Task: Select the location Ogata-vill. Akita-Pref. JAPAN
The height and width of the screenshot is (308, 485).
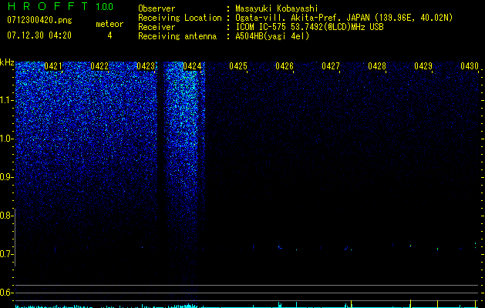Action: (302, 18)
